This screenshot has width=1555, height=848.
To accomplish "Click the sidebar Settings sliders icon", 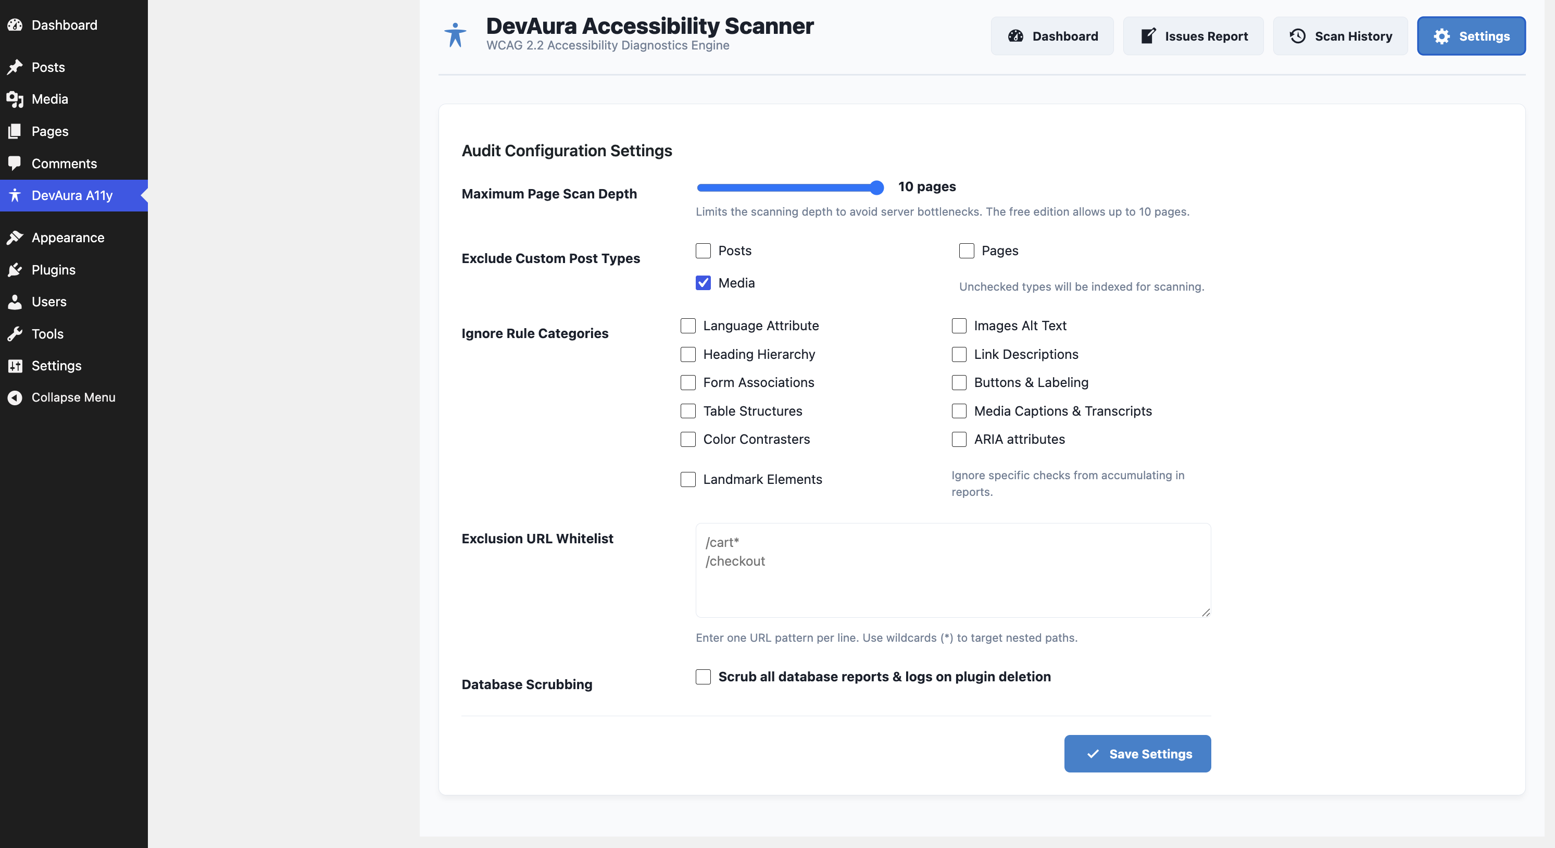I will 15,366.
